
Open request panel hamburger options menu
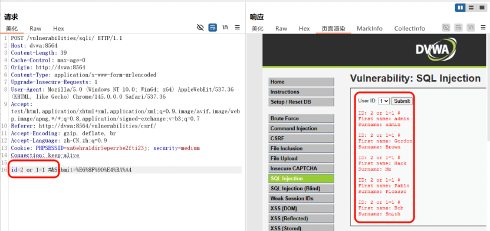(x=238, y=28)
